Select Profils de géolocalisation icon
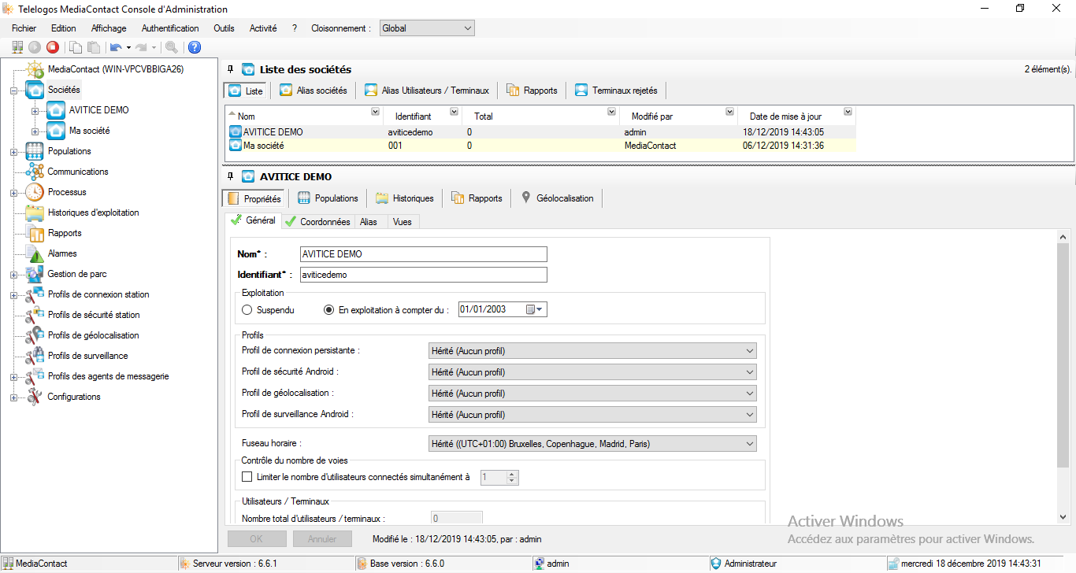 point(35,335)
